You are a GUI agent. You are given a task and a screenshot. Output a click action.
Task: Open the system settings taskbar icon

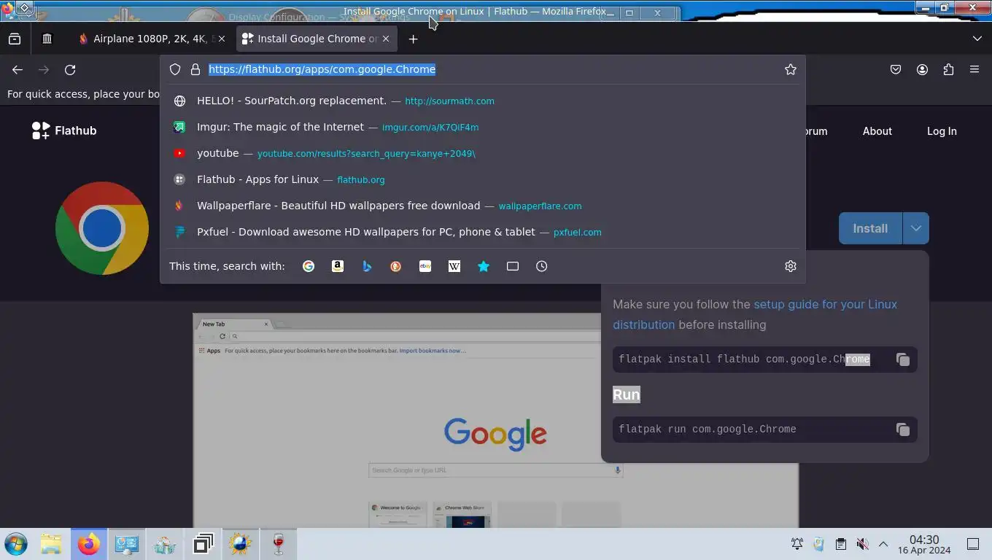(127, 544)
